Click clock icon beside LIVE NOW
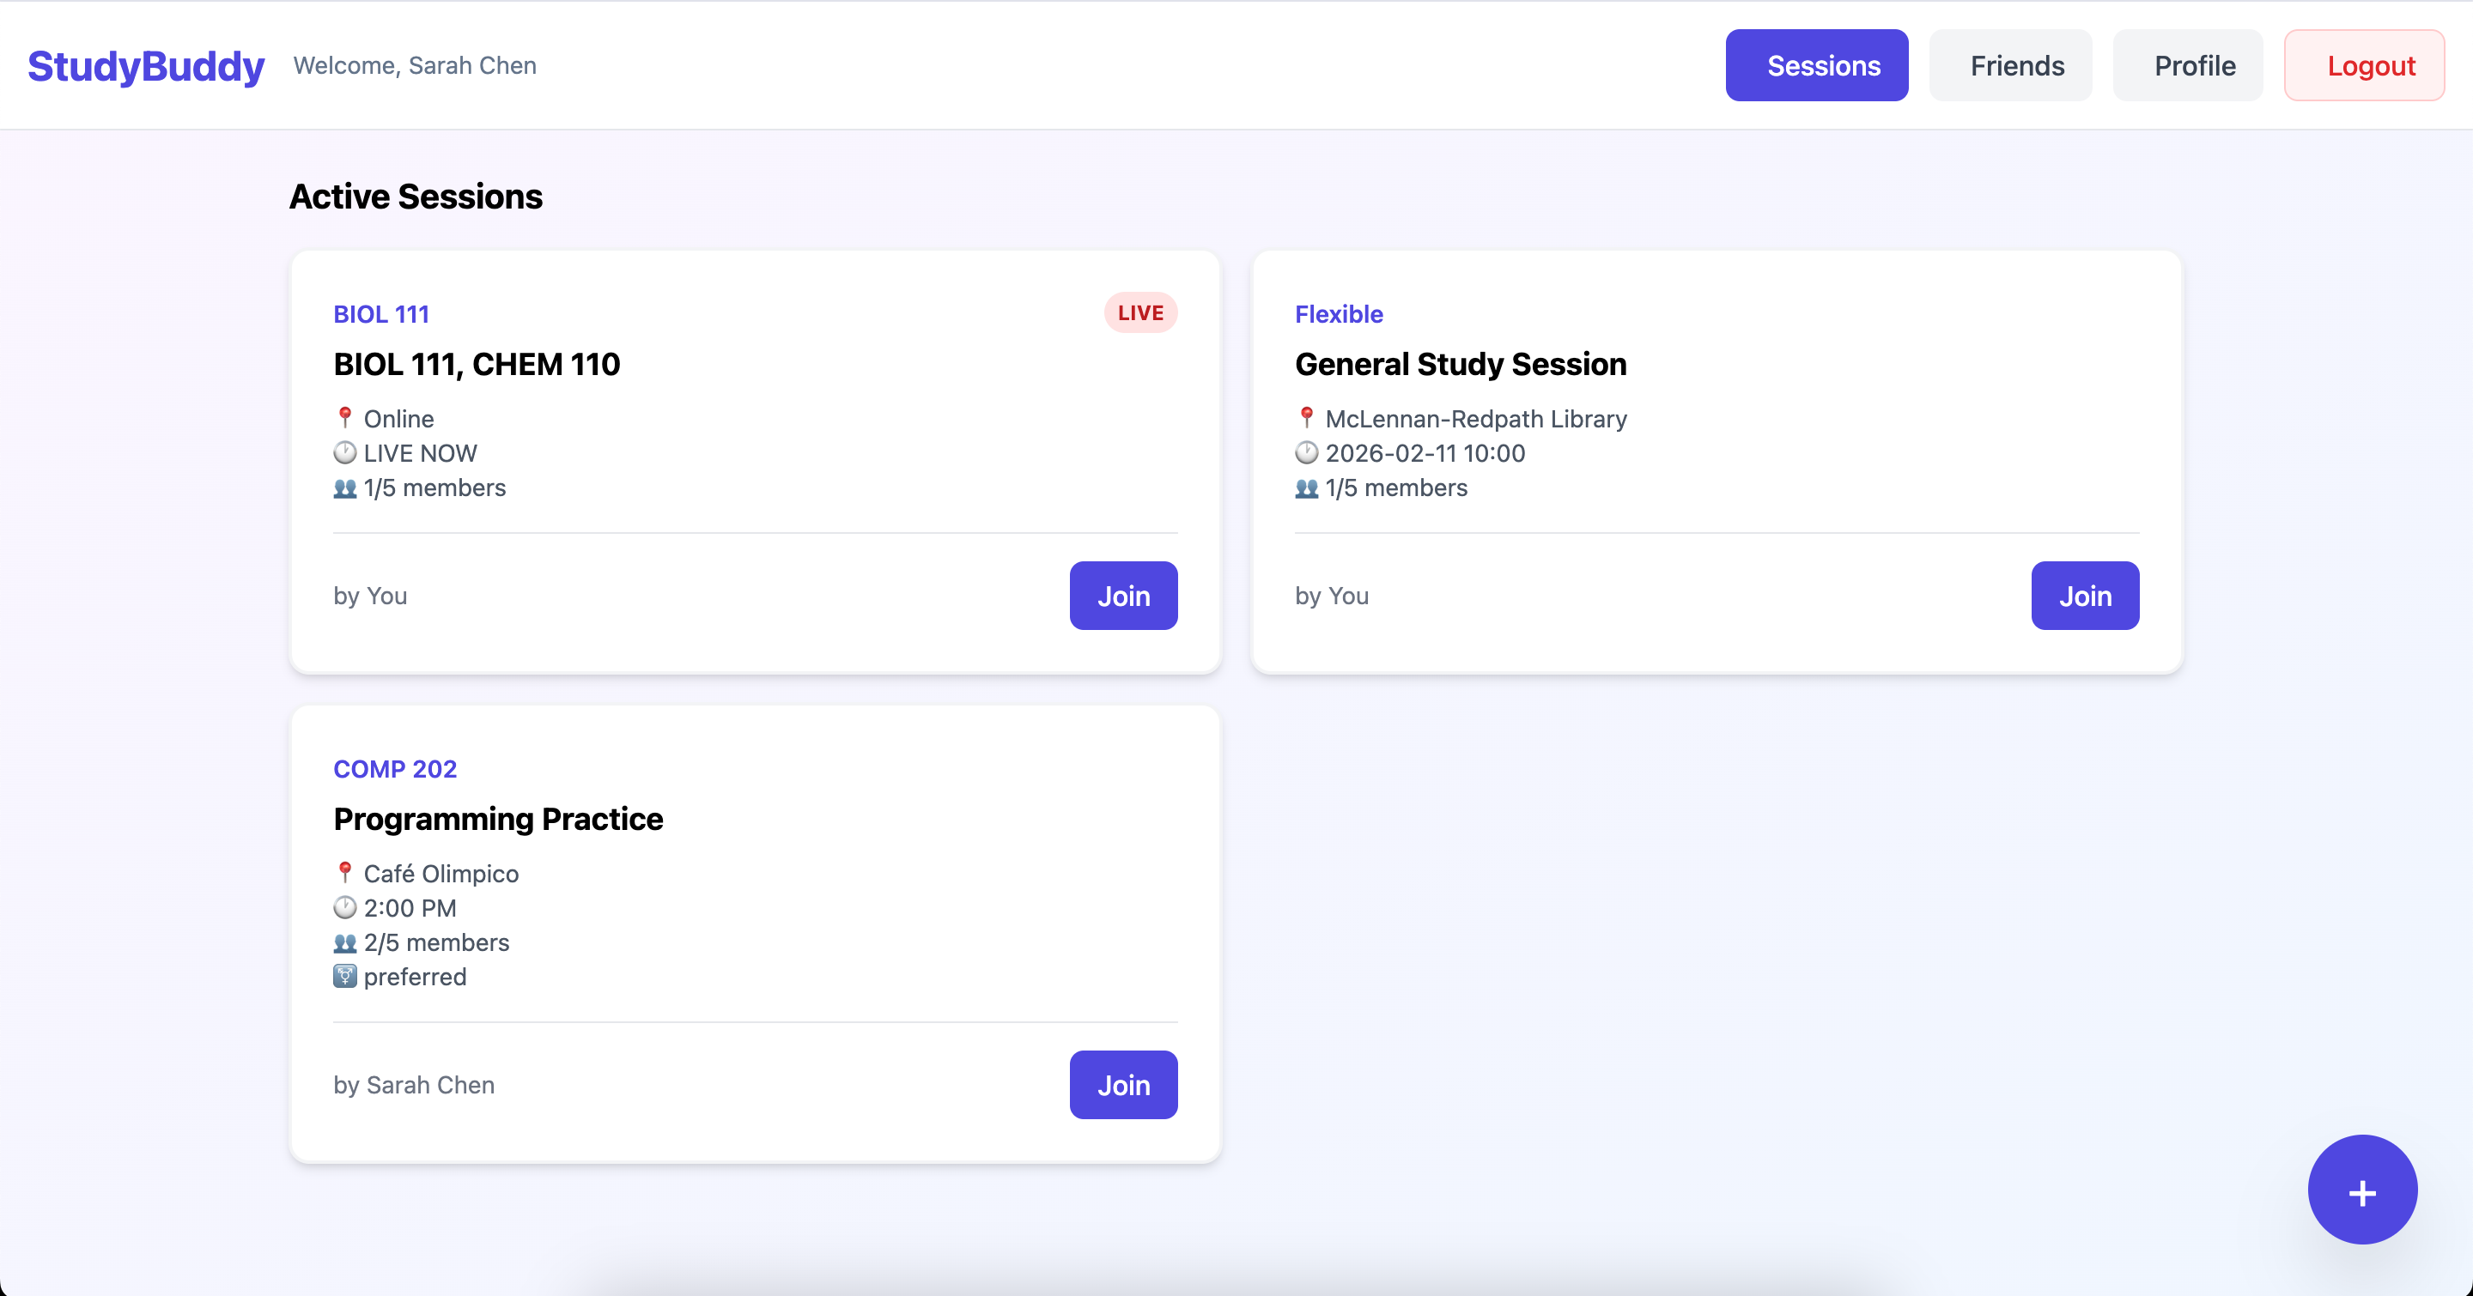Viewport: 2473px width, 1296px height. [344, 453]
